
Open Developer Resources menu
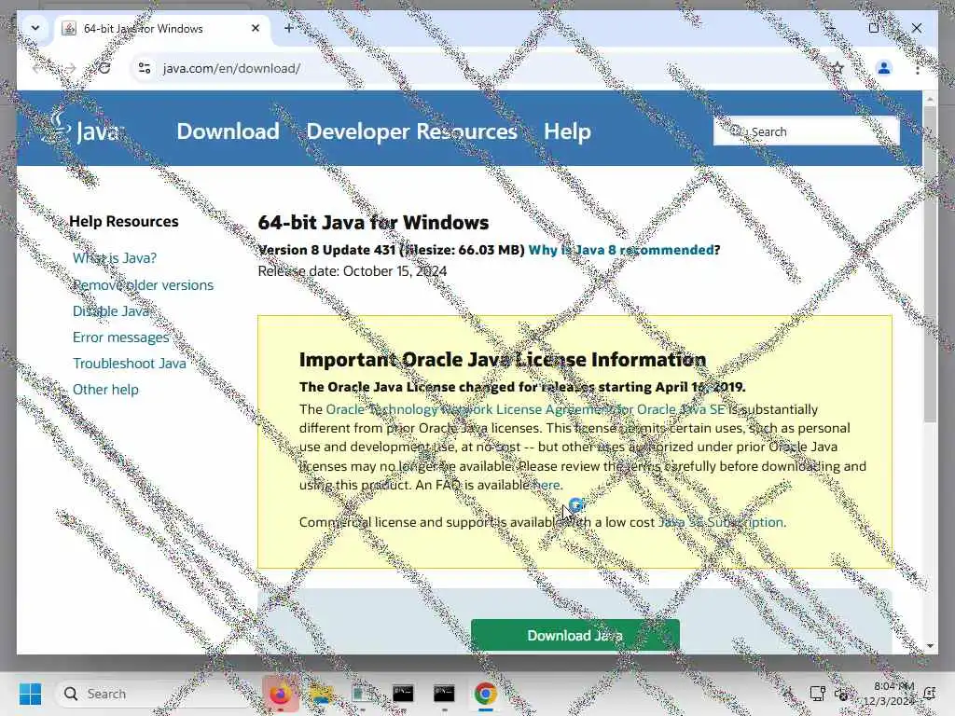(411, 131)
